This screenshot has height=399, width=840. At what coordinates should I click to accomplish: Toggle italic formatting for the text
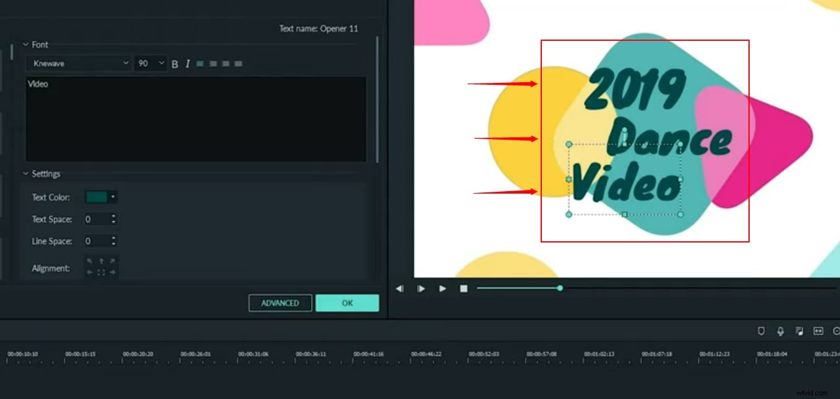187,63
